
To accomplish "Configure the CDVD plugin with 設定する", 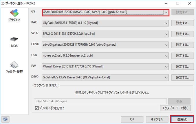I will (x=183, y=45).
